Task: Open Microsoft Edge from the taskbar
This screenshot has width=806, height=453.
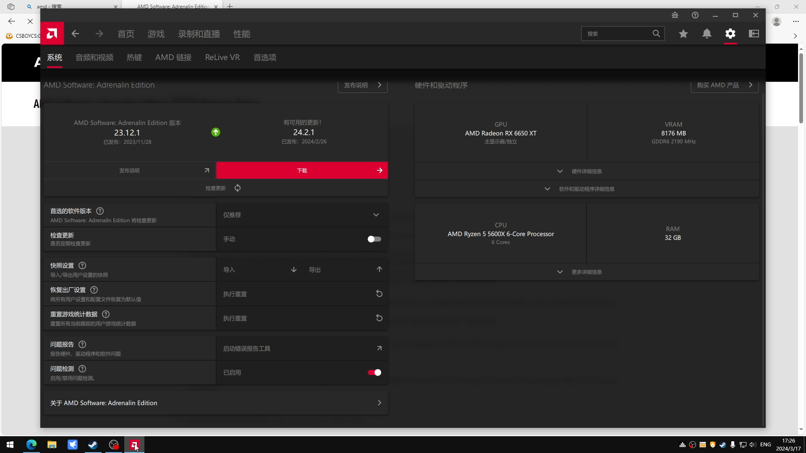Action: tap(31, 445)
